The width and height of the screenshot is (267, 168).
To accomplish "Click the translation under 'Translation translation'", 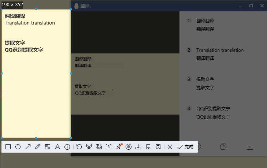I will click(205, 59).
